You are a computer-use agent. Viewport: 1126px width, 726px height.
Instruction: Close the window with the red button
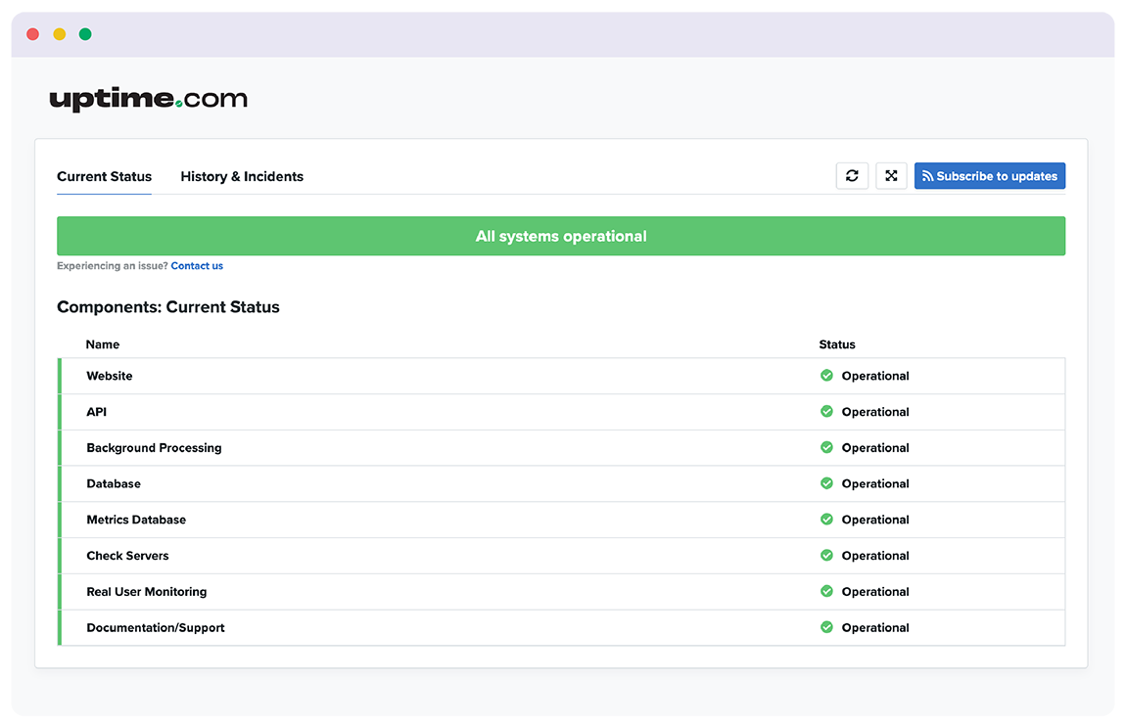coord(33,33)
